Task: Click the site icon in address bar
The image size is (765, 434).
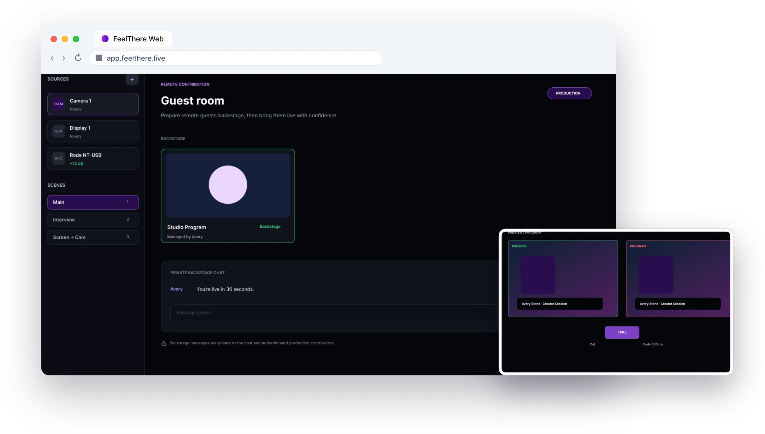Action: click(99, 58)
